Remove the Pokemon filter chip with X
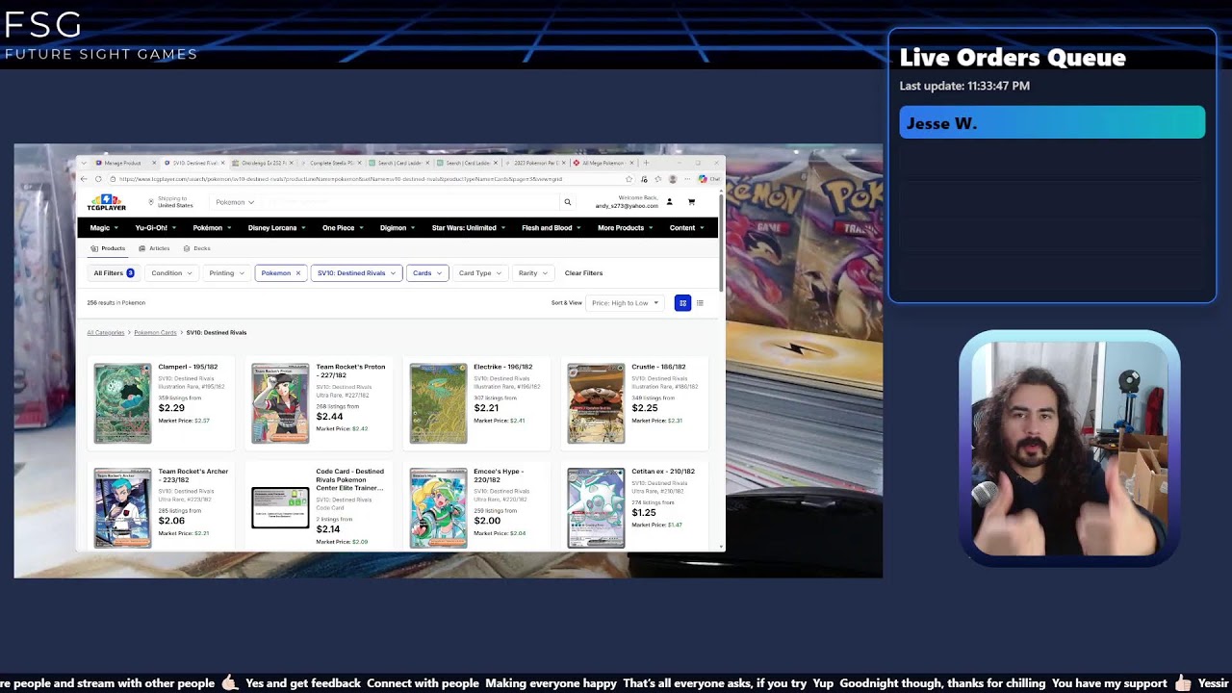The height and width of the screenshot is (693, 1232). 298,273
